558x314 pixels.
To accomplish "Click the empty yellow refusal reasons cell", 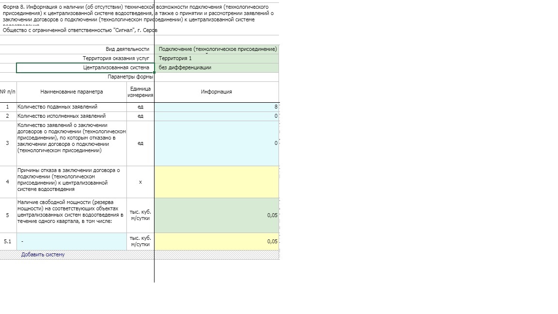I will click(x=217, y=182).
